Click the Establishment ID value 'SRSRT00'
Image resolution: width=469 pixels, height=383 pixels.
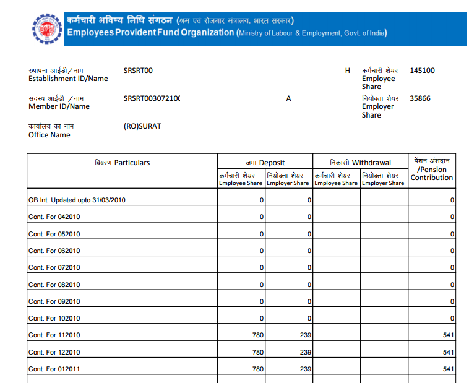click(x=139, y=71)
